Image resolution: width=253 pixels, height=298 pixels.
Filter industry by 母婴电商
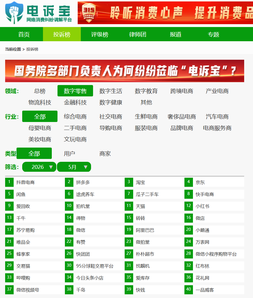coord(40,128)
